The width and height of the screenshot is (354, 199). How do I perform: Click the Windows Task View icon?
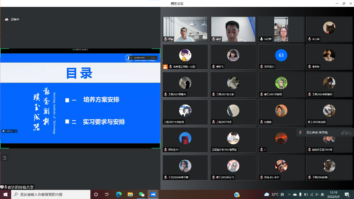point(107,194)
